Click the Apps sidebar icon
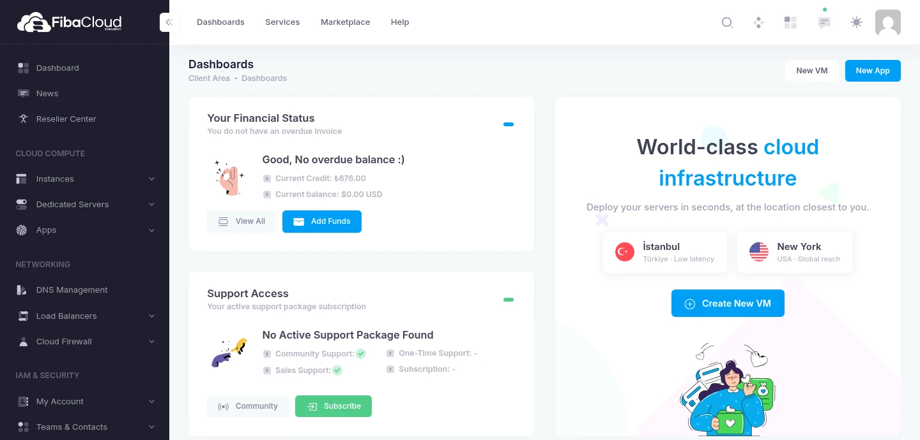This screenshot has height=440, width=920. point(22,230)
